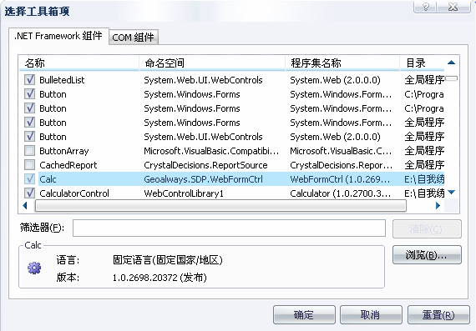
Task: Click the horizontal scroll left arrow
Action: 25,205
